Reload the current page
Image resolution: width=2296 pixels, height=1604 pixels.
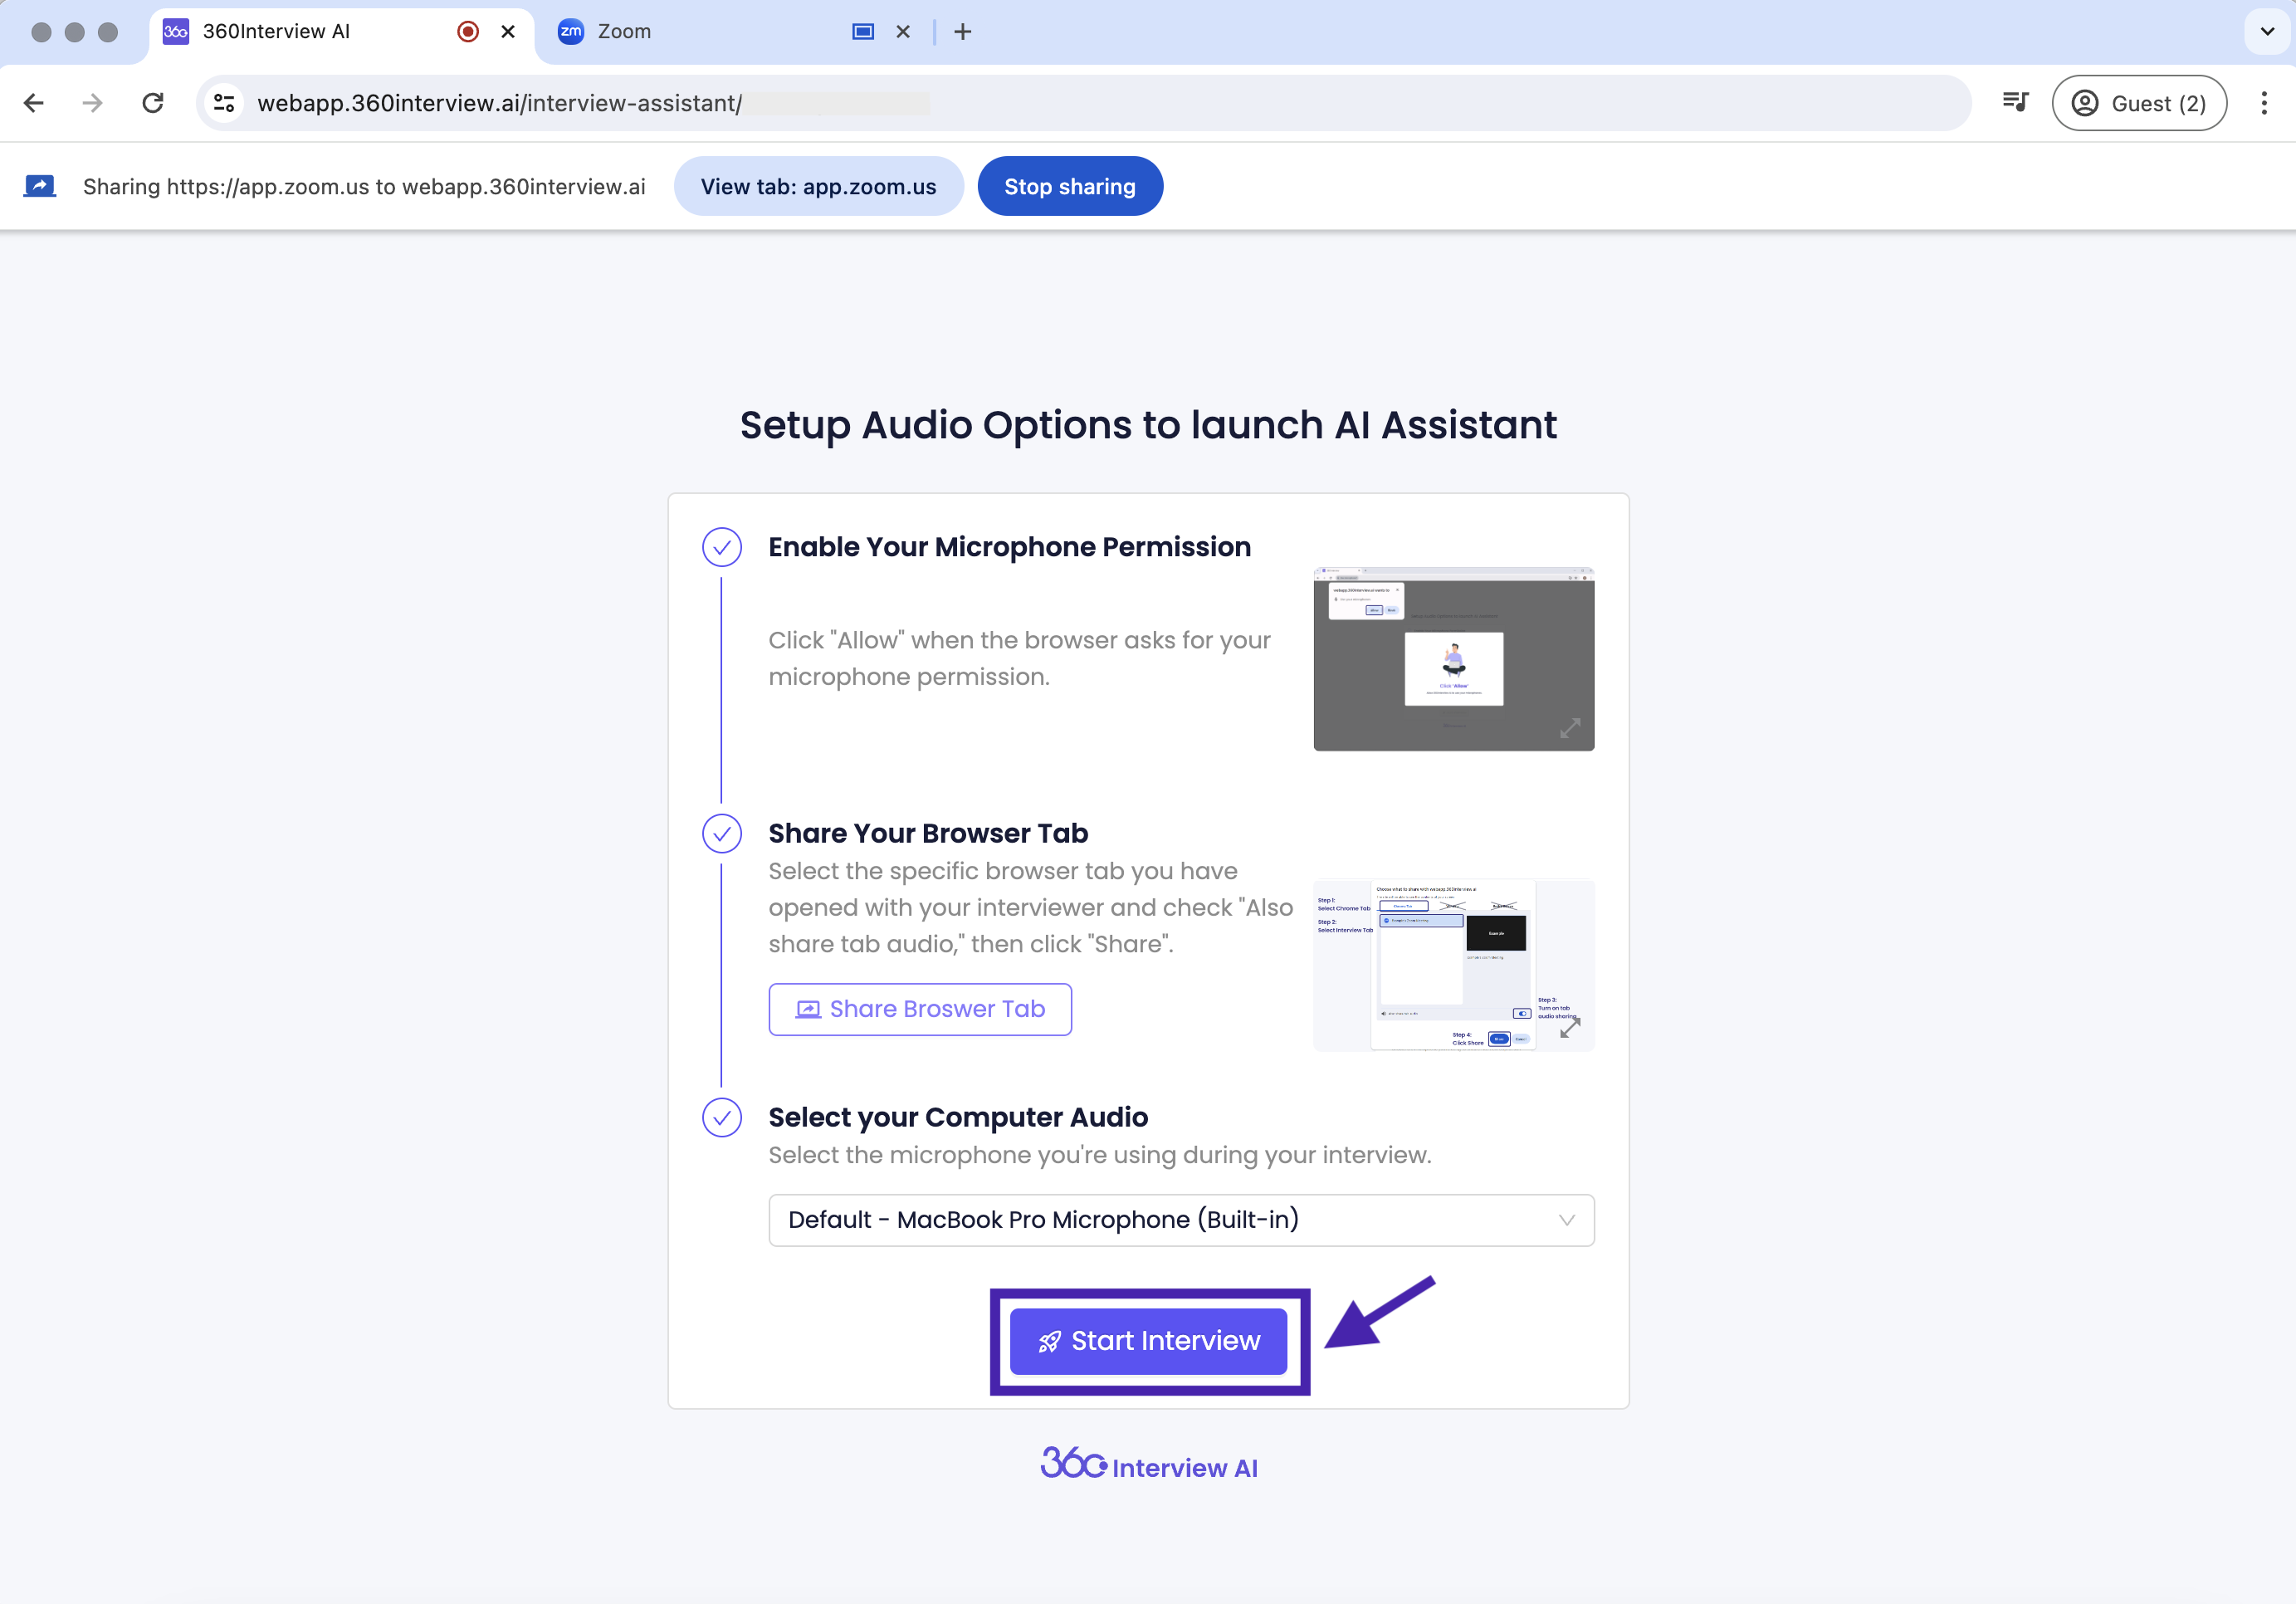[x=153, y=103]
